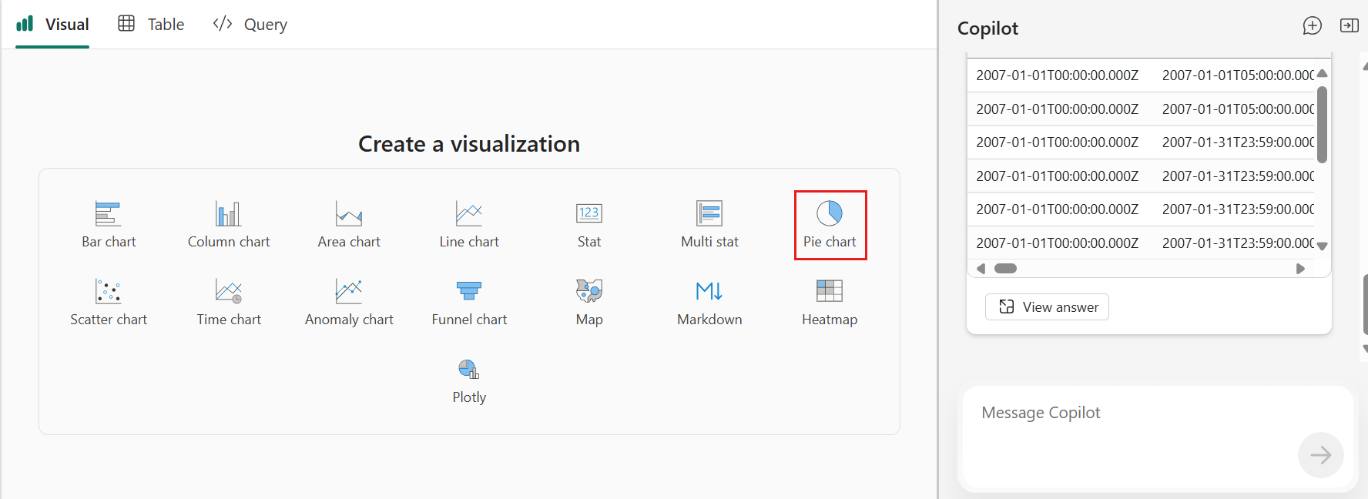
Task: Select the Funnel chart icon
Action: pos(469,290)
